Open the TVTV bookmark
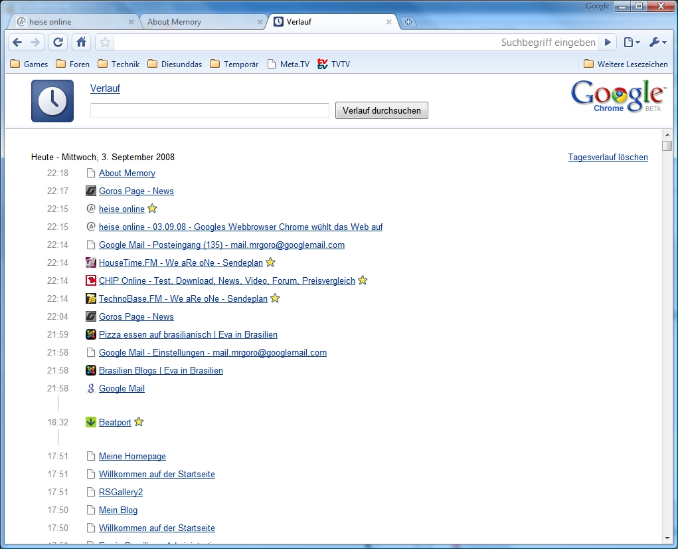 333,64
